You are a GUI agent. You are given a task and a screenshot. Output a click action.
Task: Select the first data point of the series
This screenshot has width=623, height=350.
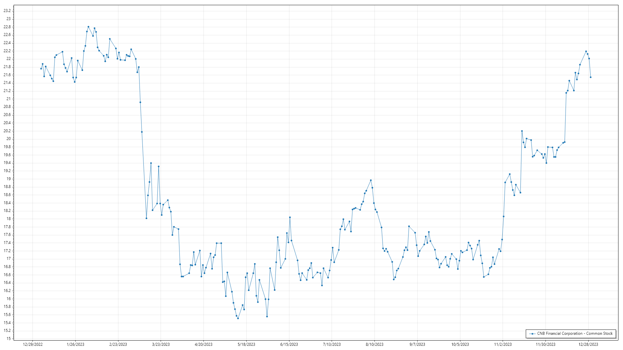pyautogui.click(x=41, y=69)
